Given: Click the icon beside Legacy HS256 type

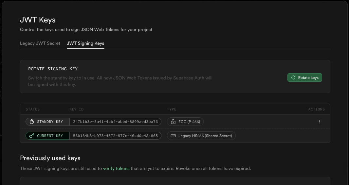Looking at the screenshot, I should point(173,136).
